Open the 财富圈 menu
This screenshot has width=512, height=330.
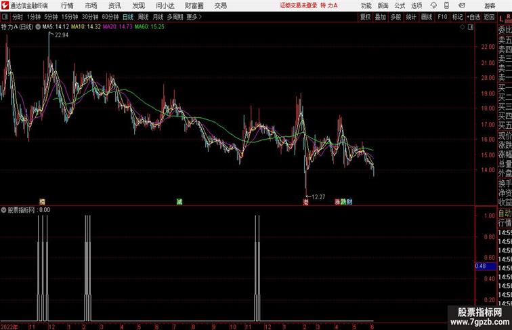tap(194, 5)
